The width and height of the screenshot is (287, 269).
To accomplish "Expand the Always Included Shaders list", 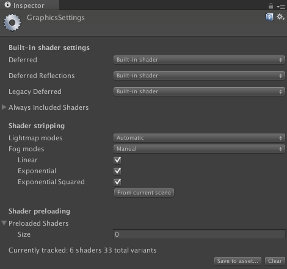I will click(x=4, y=107).
